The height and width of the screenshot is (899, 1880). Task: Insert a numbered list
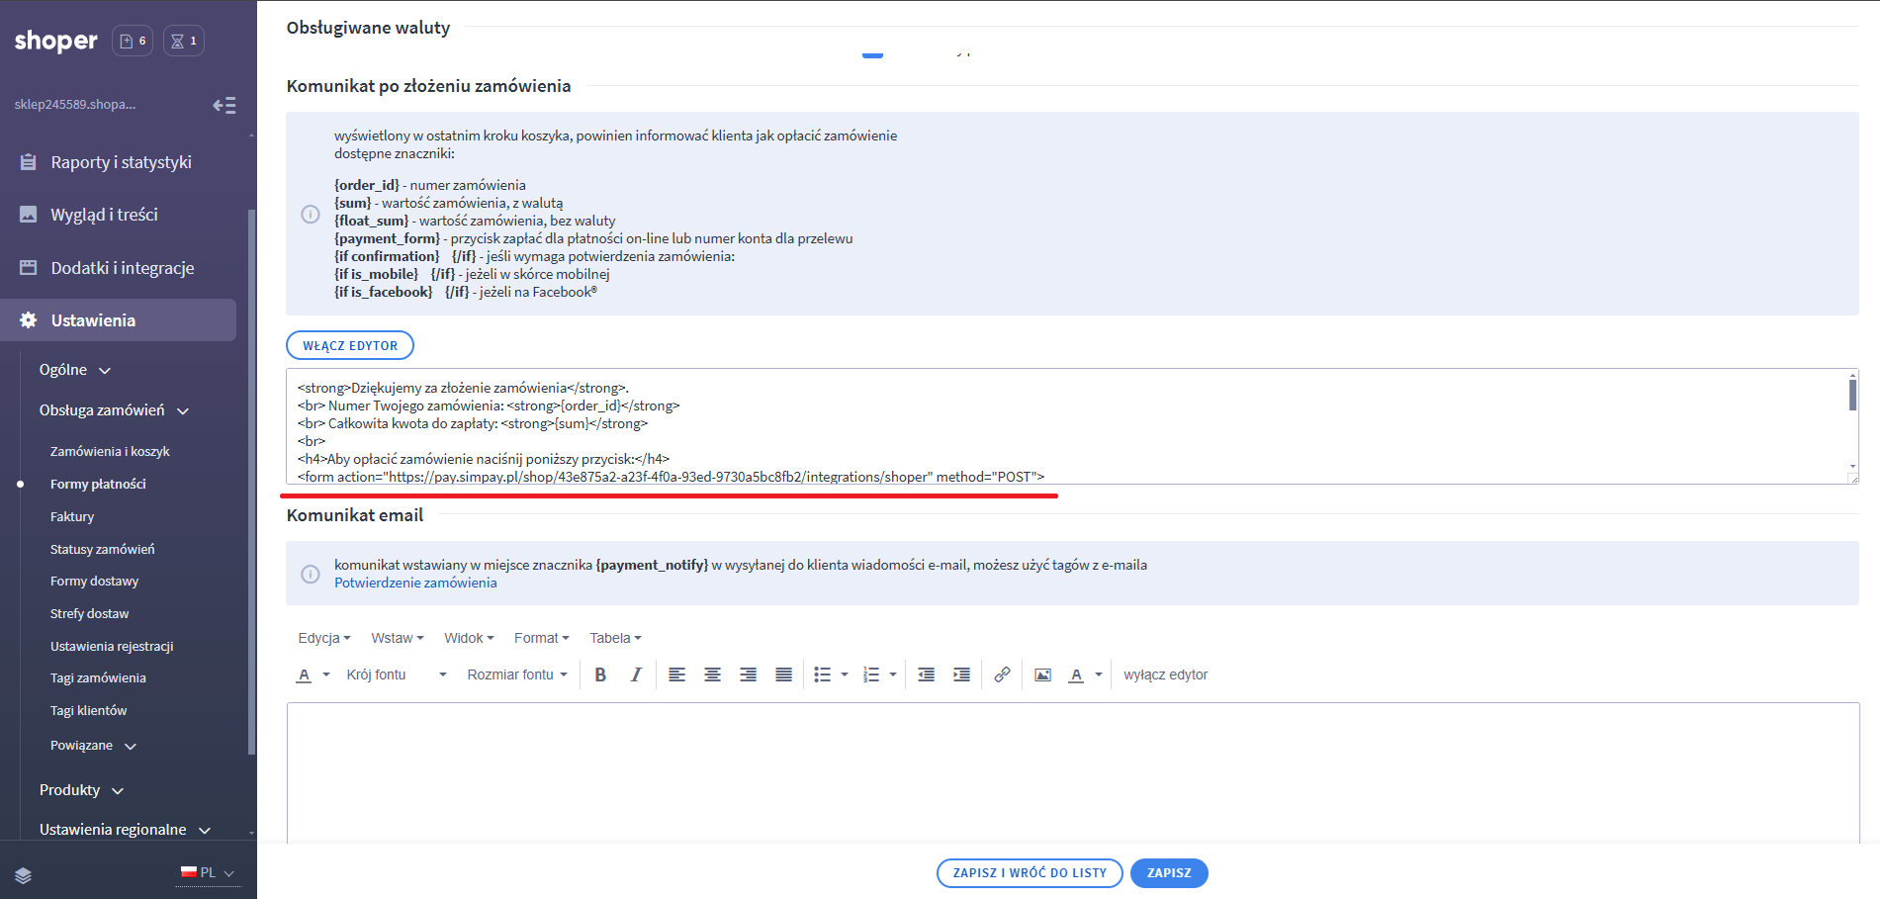point(871,674)
